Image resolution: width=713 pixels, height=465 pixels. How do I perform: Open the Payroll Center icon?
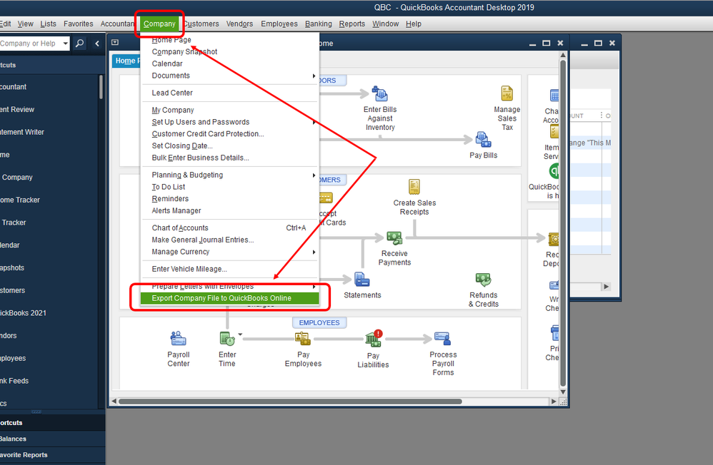(x=179, y=339)
